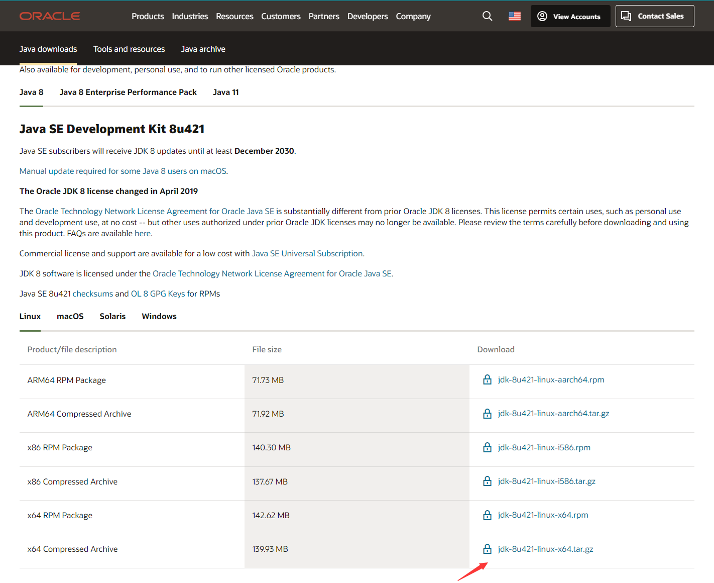Open the manual update macOS notice link
Viewport: 714px width, 583px height.
click(123, 171)
